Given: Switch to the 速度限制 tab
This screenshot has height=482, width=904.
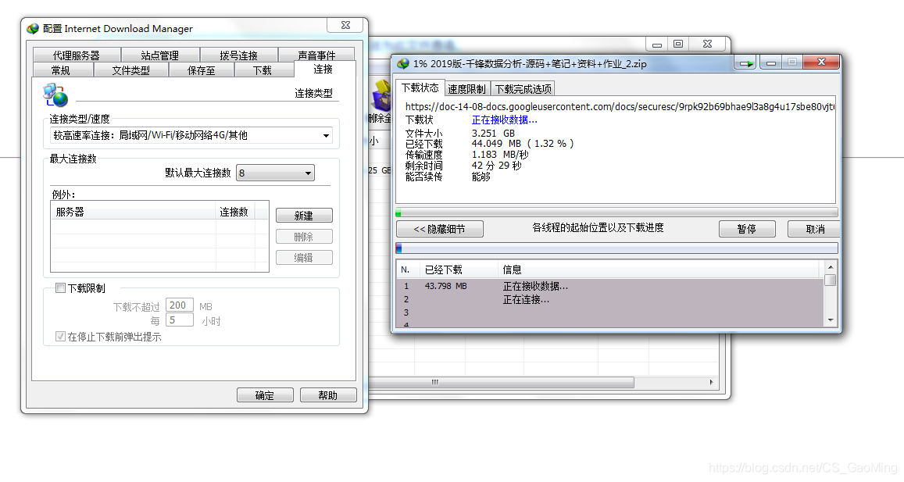Looking at the screenshot, I should pyautogui.click(x=466, y=88).
